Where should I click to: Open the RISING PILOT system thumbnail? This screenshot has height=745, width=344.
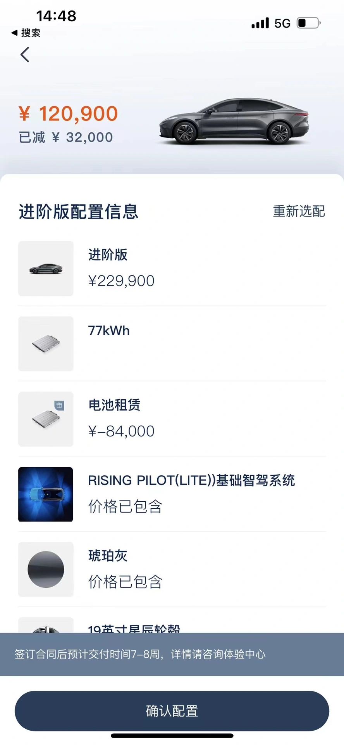coord(46,494)
